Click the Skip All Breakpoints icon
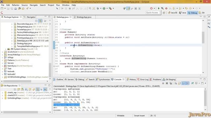Viewport: 211px width, 118px height. [57, 9]
